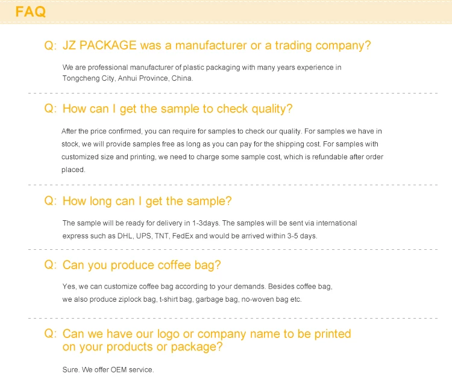The width and height of the screenshot is (452, 382).
Task: Click the Q: marker beside the coffee bag question
Action: (x=50, y=266)
